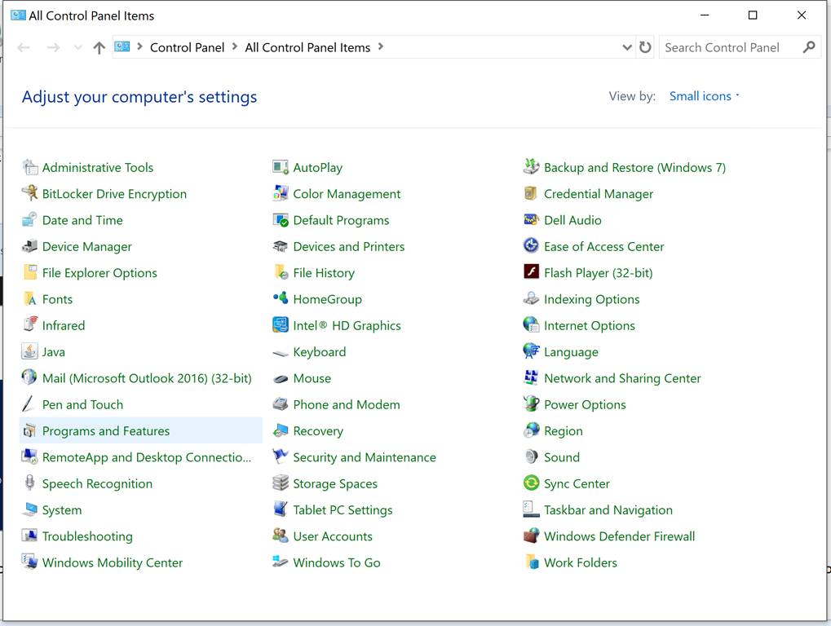831x626 pixels.
Task: Open Recovery link
Action: [318, 431]
